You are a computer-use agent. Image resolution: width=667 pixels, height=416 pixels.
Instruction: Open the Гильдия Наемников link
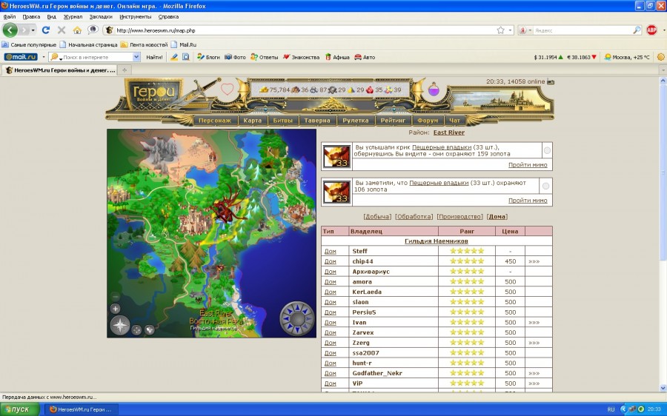437,241
